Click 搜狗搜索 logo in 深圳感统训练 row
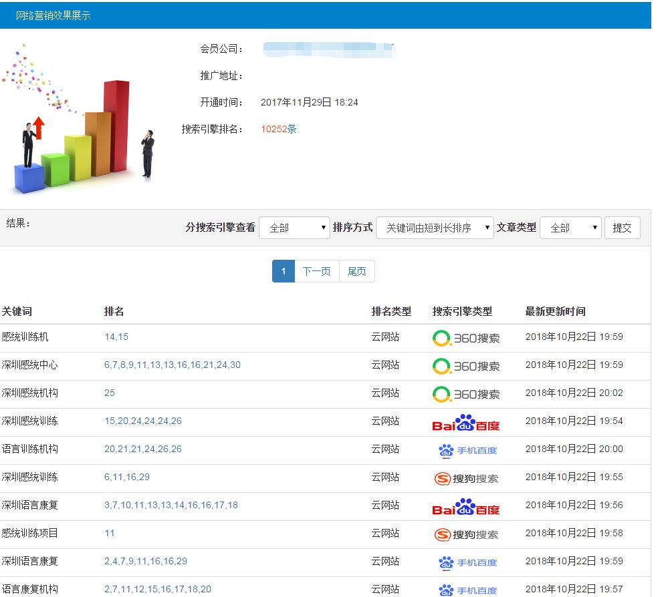 465,478
